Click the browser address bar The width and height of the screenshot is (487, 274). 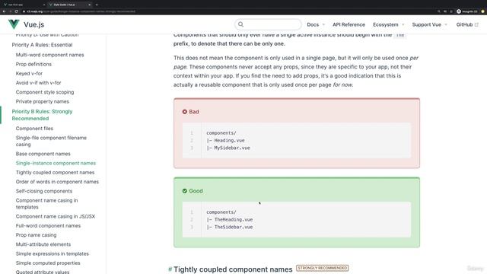[x=228, y=11]
